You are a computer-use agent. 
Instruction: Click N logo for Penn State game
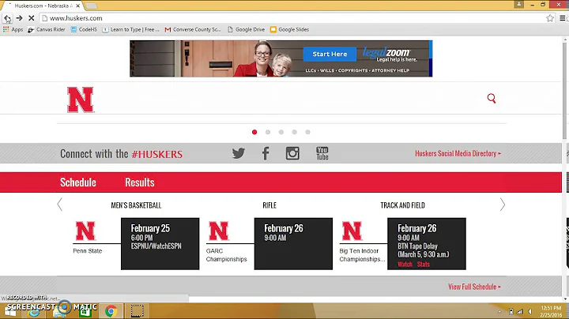coord(85,231)
